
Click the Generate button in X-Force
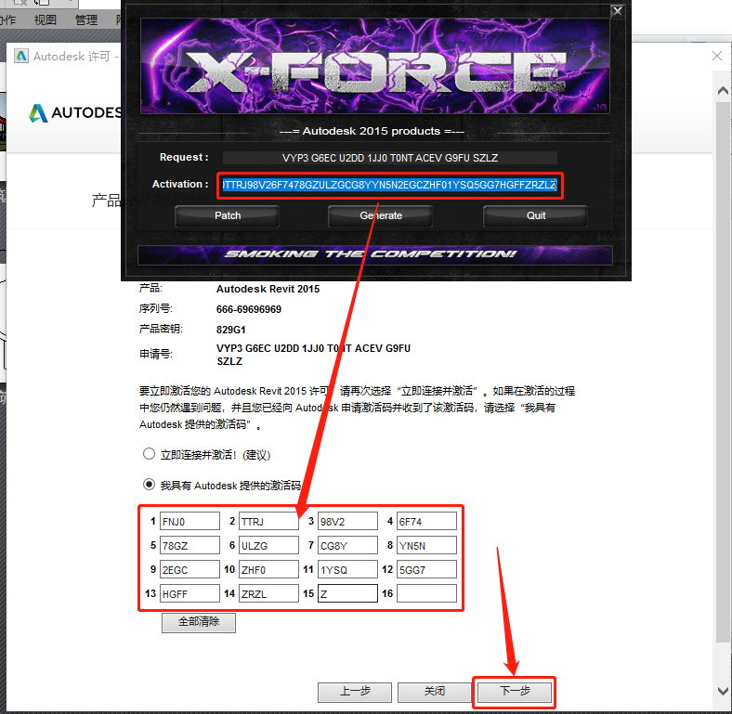coord(381,216)
